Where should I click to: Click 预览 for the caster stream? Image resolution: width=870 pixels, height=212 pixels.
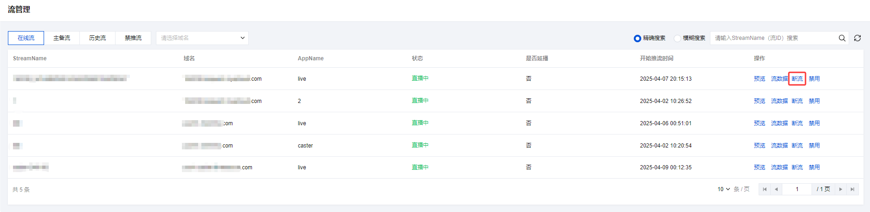pyautogui.click(x=760, y=146)
